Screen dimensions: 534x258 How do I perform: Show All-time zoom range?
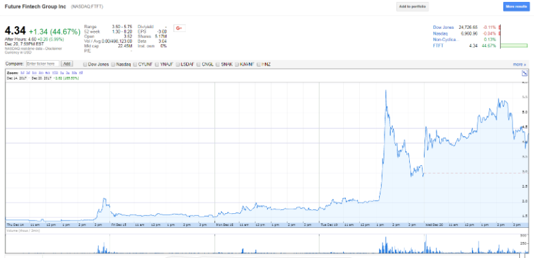81,73
